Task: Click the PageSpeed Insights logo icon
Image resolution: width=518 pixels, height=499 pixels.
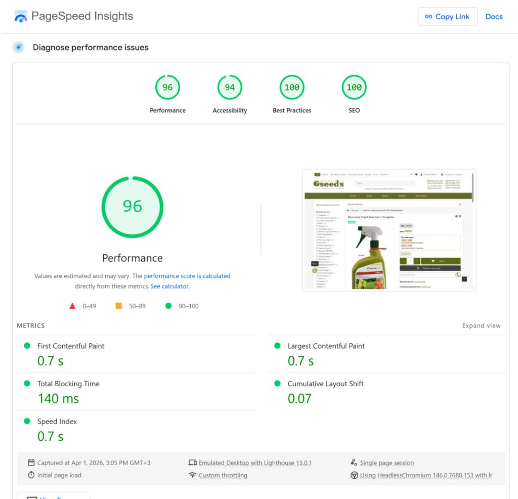Action: [21, 17]
